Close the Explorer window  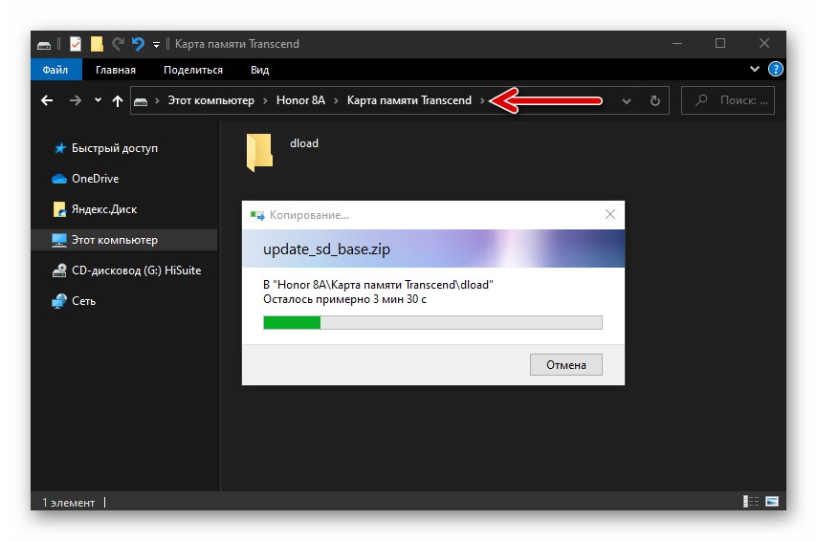tap(764, 44)
